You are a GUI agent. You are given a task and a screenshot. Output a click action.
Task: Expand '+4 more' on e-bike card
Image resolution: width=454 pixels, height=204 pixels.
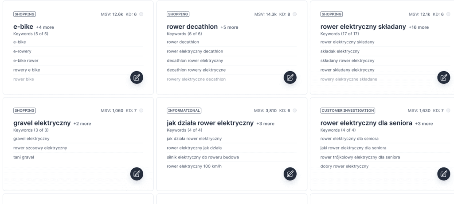coord(45,27)
